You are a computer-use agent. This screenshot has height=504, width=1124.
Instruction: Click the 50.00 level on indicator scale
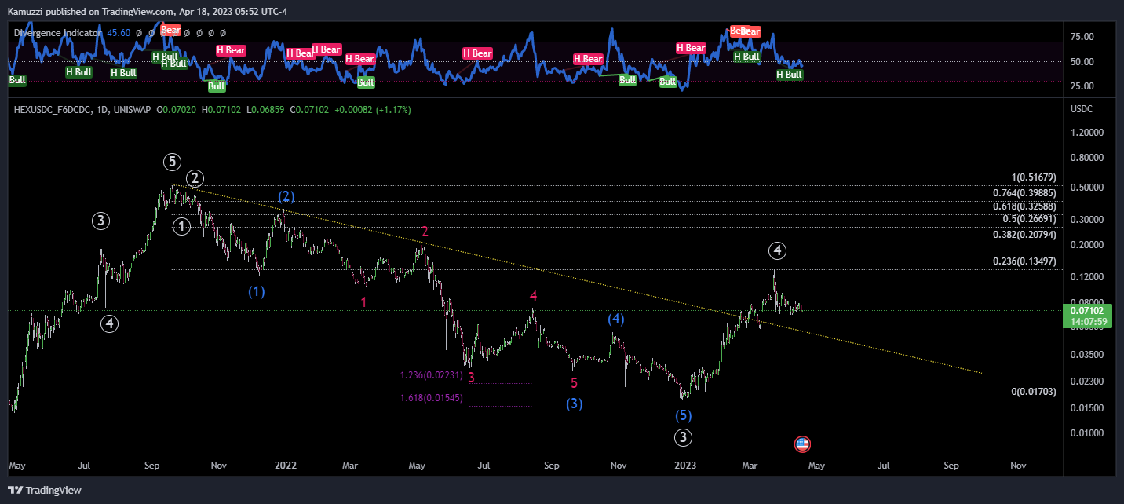tap(1082, 61)
